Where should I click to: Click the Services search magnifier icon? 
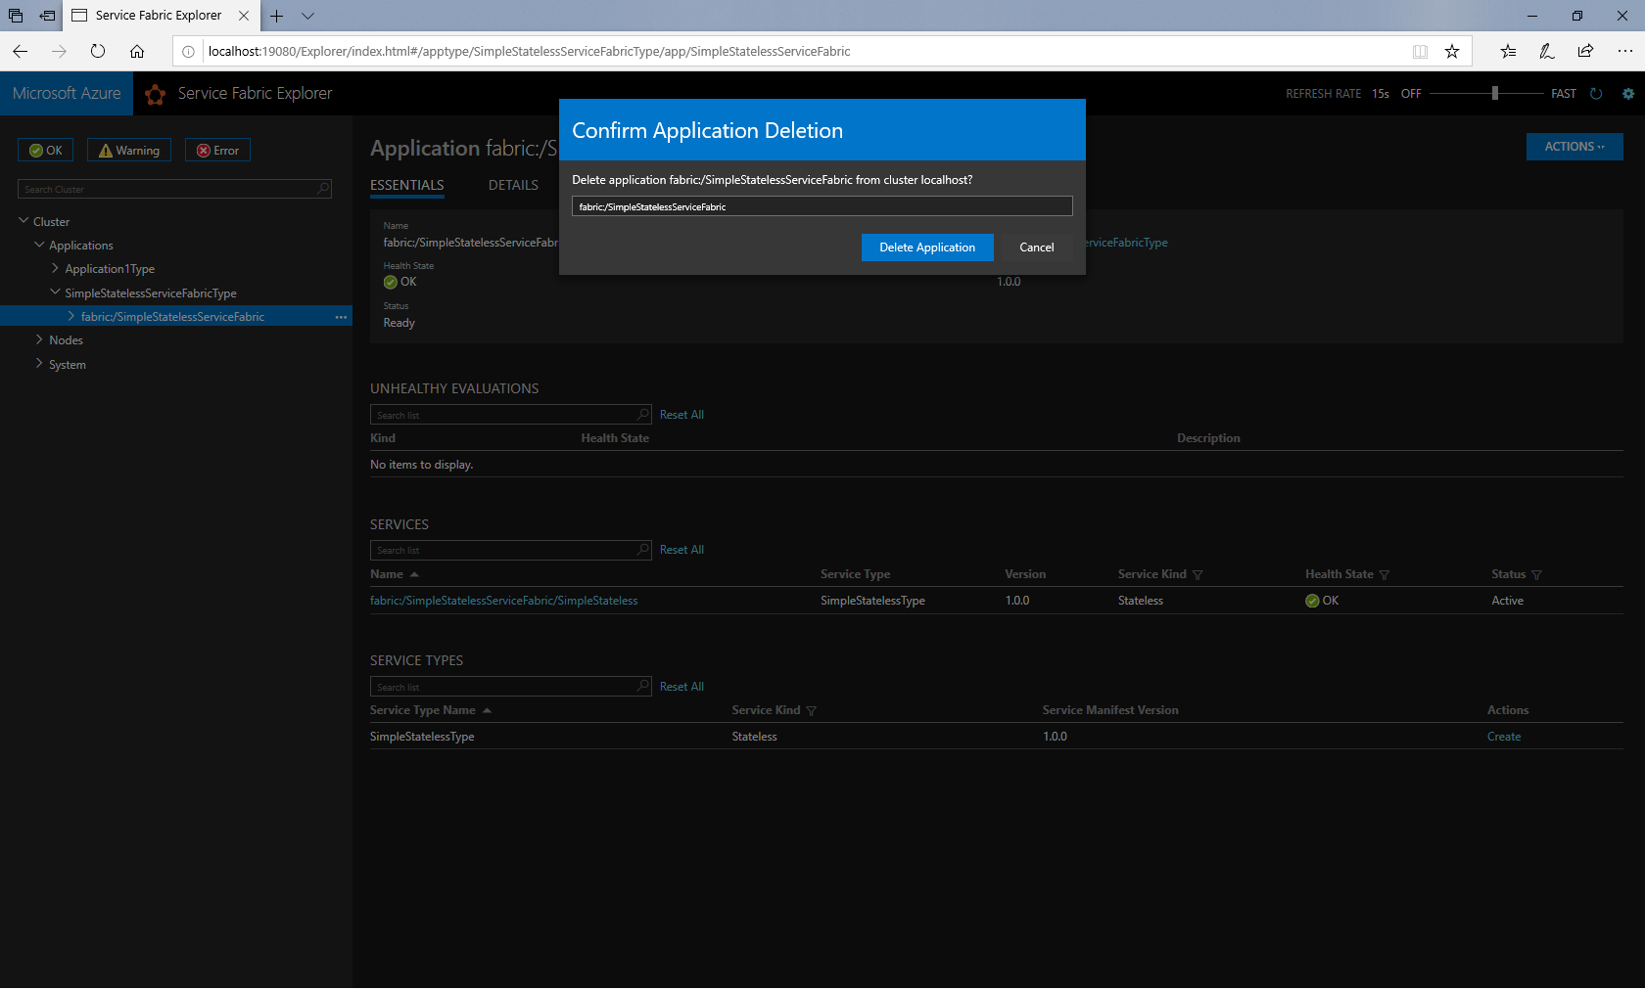(643, 550)
